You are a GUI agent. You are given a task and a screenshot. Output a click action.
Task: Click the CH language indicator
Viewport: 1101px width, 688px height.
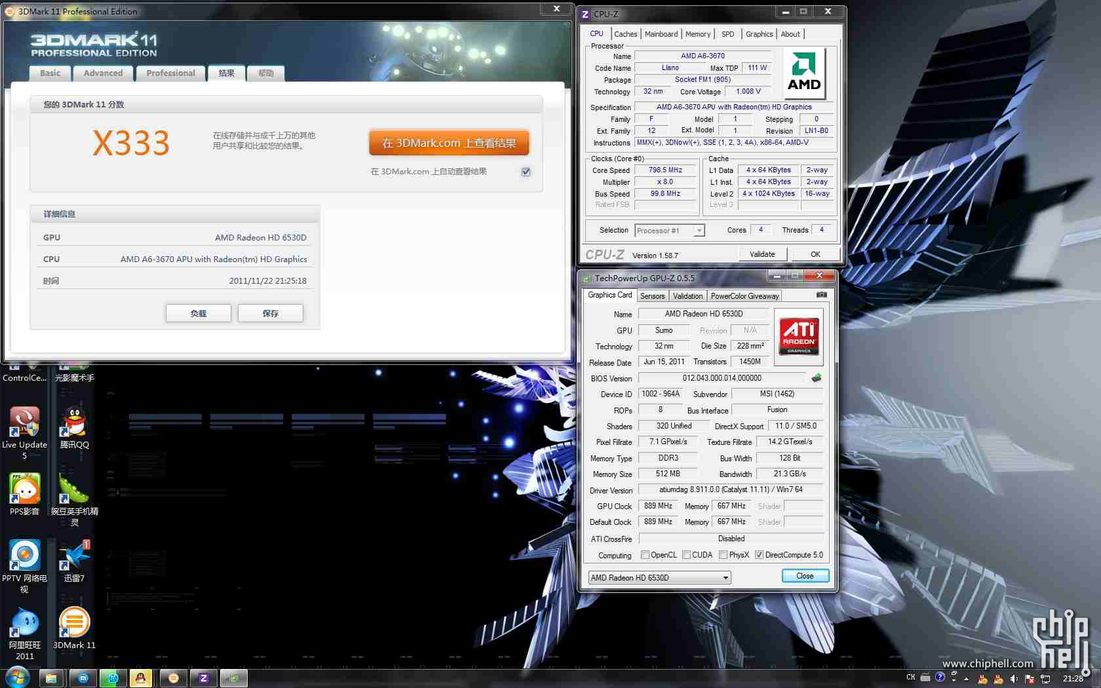(911, 678)
